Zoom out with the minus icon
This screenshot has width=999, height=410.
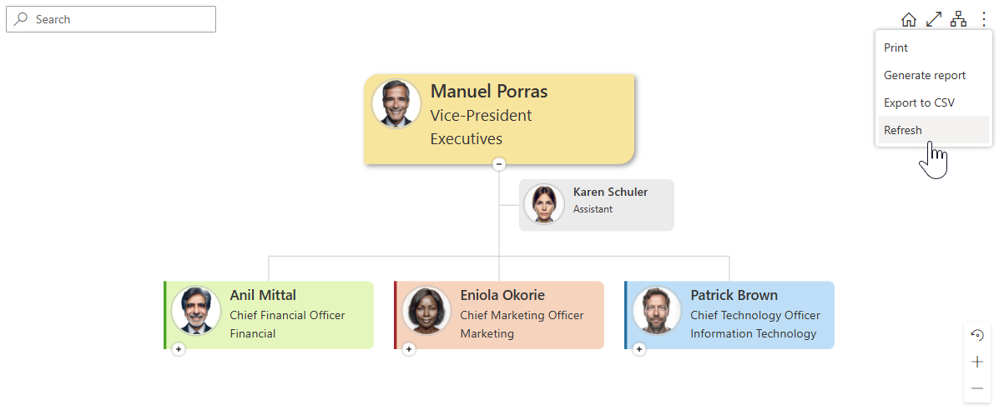976,388
